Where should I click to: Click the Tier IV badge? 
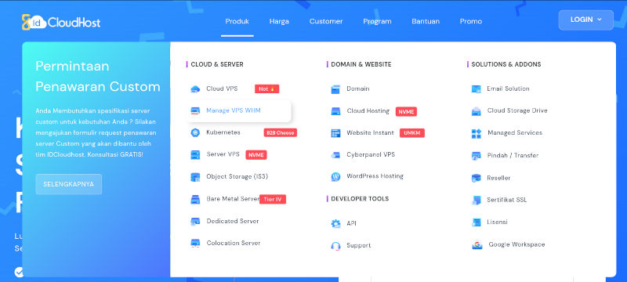(273, 199)
